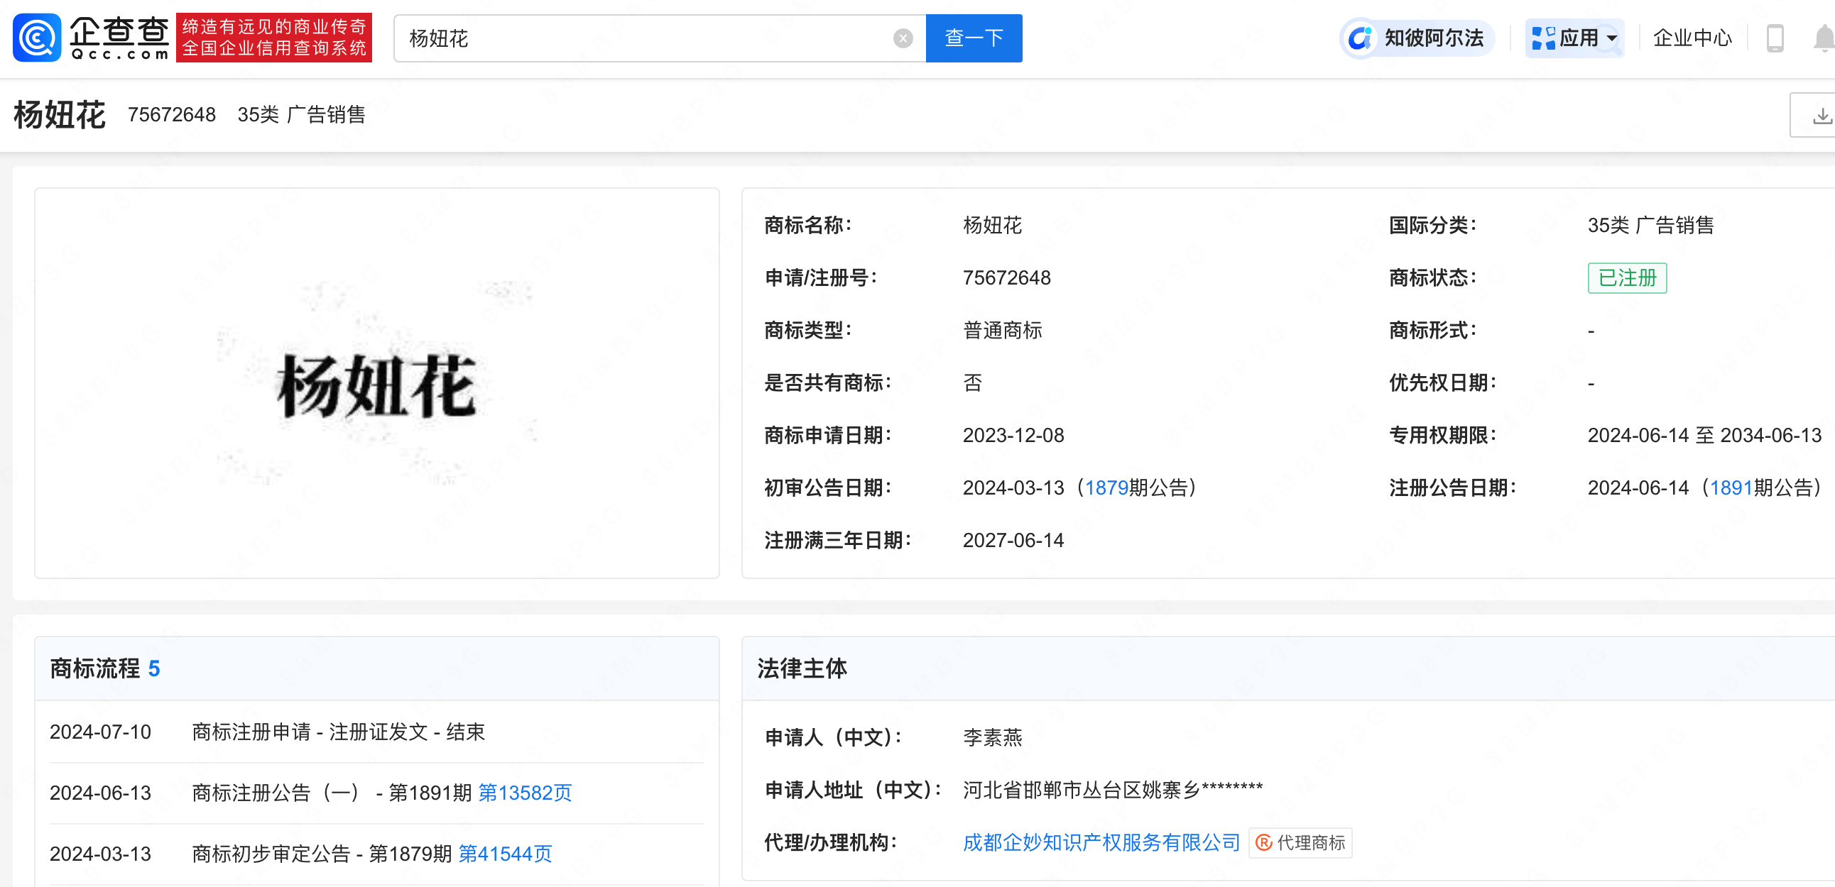Screen dimensions: 1835x887
Task: Click the 已注册 status tag
Action: click(x=1627, y=277)
